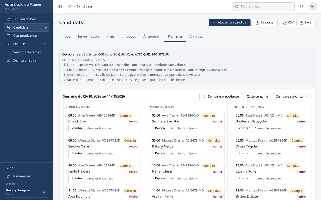This screenshot has height=200, width=321.
Task: Switch to the Archives tab
Action: pyautogui.click(x=196, y=37)
